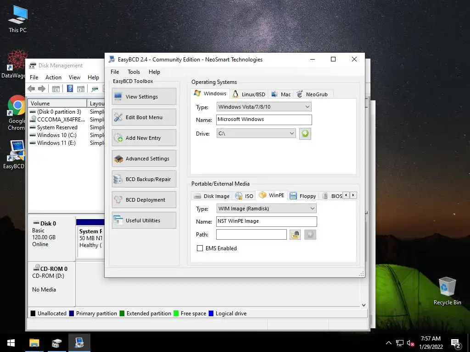Image resolution: width=470 pixels, height=352 pixels.
Task: Open BCD Backup/Repair page
Action: (x=144, y=179)
